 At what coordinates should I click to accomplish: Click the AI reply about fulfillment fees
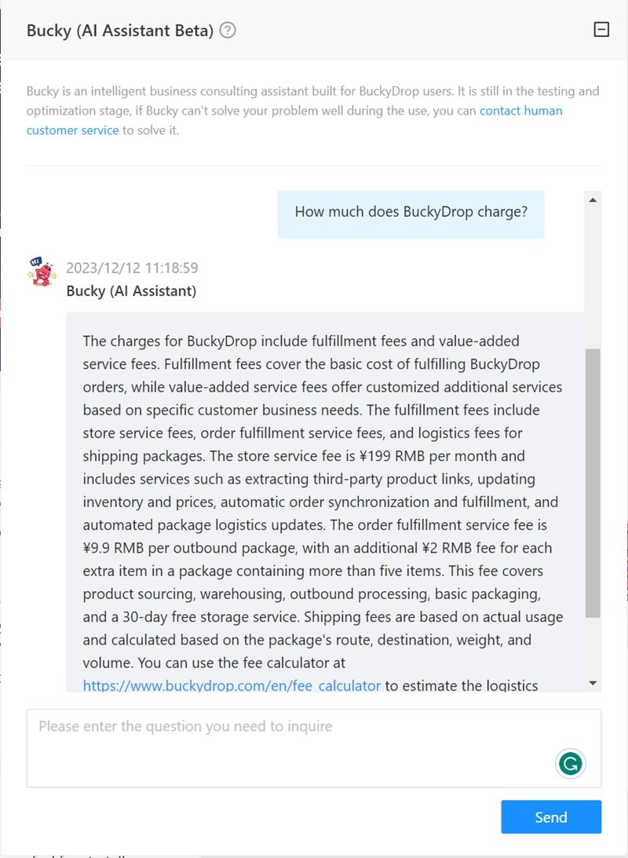coord(325,502)
